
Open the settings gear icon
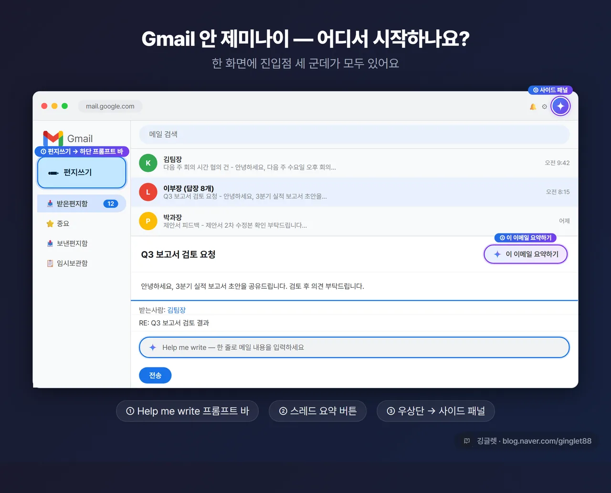[545, 106]
